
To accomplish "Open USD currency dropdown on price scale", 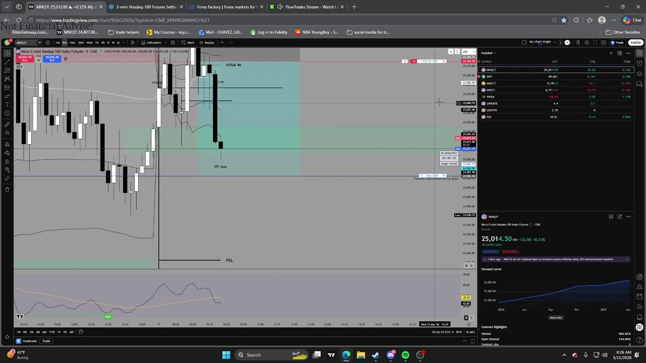I will click(x=469, y=51).
